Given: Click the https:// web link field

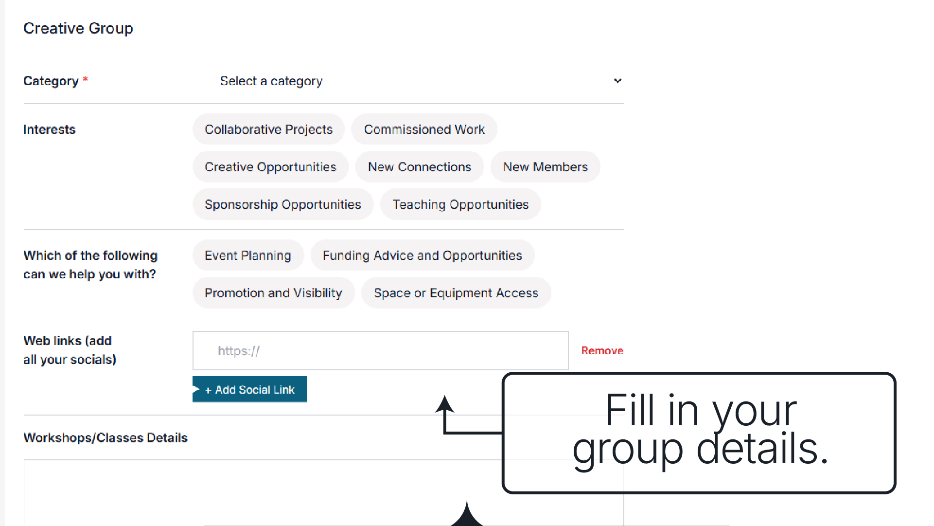Looking at the screenshot, I should tap(380, 351).
